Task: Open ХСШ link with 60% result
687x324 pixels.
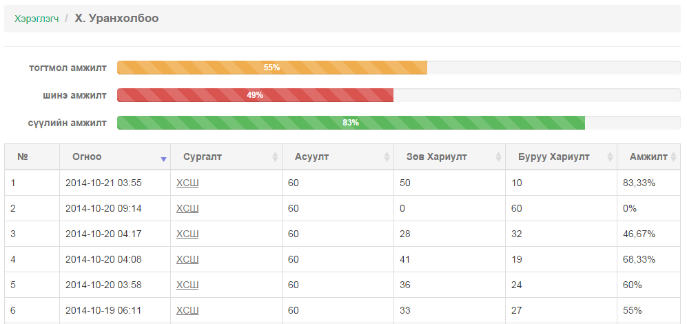Action: coord(187,285)
